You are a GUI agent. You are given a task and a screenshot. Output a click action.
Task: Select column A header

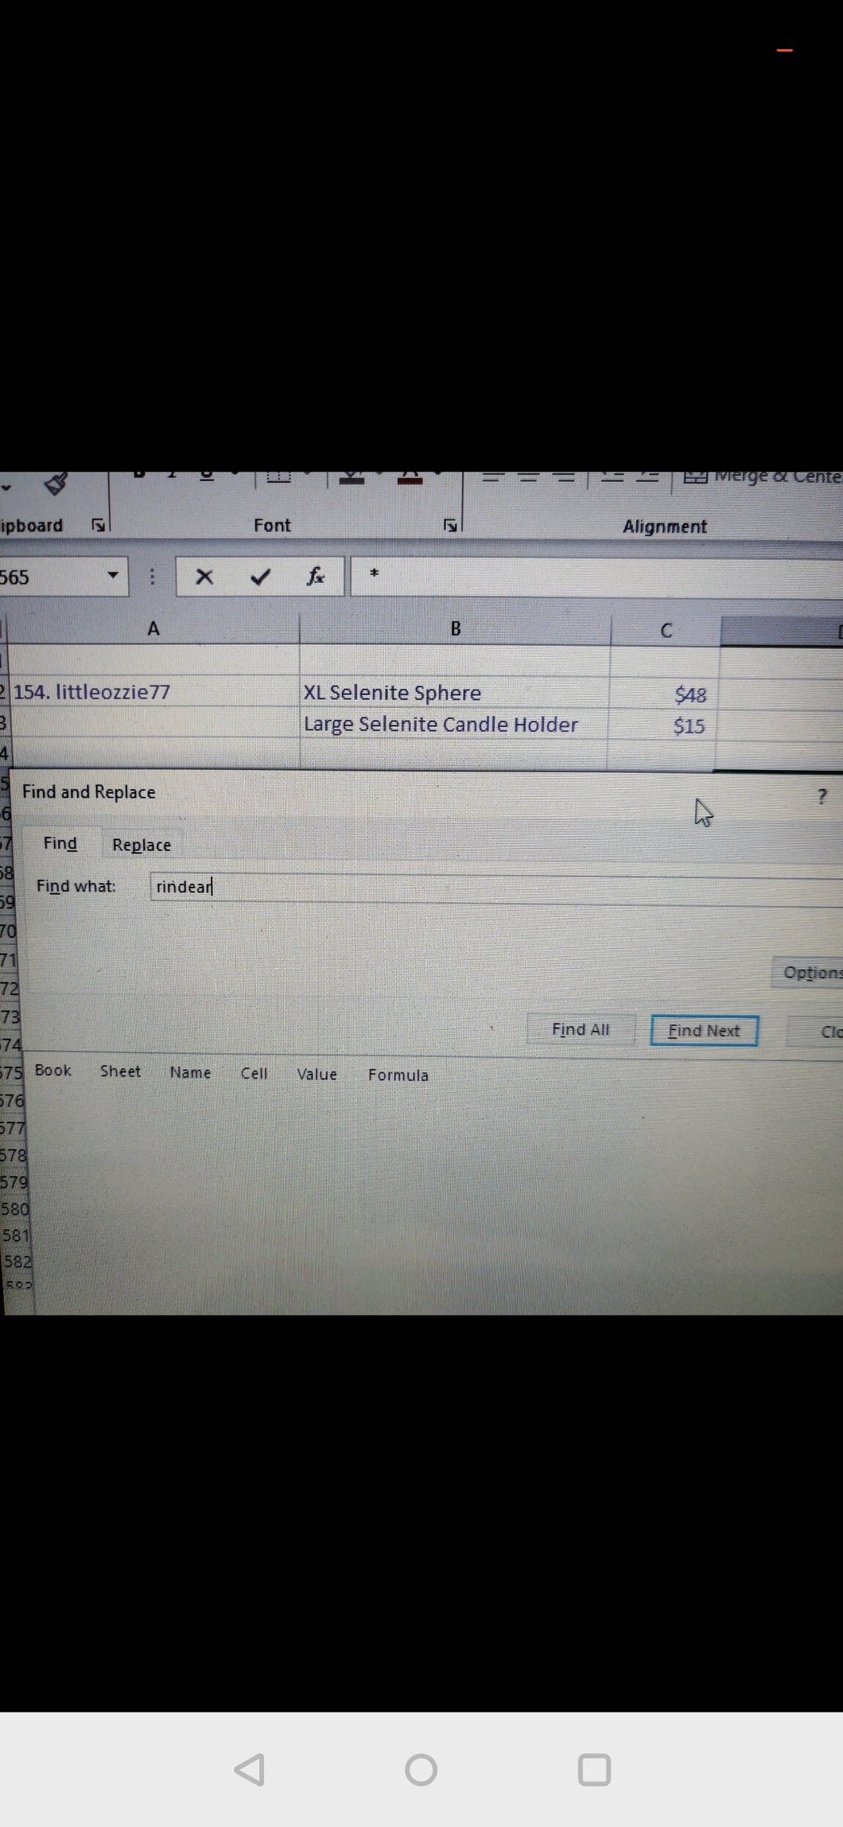click(153, 628)
